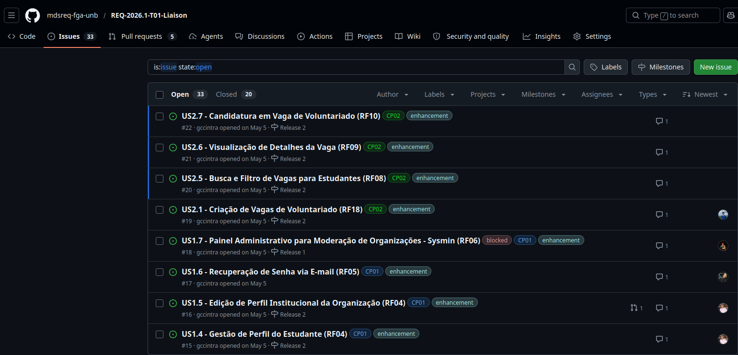Viewport: 738px width, 355px height.
Task: Open the Actions tab
Action: coord(315,36)
